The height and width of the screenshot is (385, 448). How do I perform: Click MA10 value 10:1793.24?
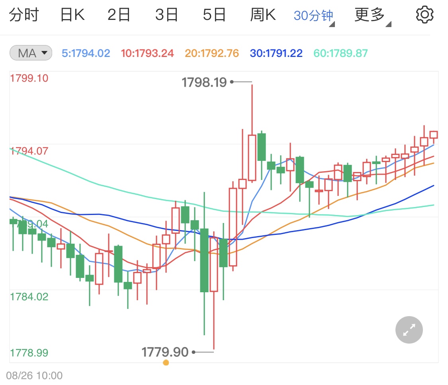(147, 53)
